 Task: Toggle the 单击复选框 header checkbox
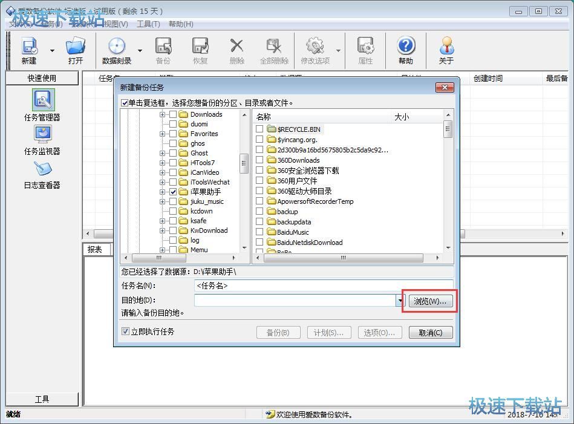pyautogui.click(x=125, y=103)
